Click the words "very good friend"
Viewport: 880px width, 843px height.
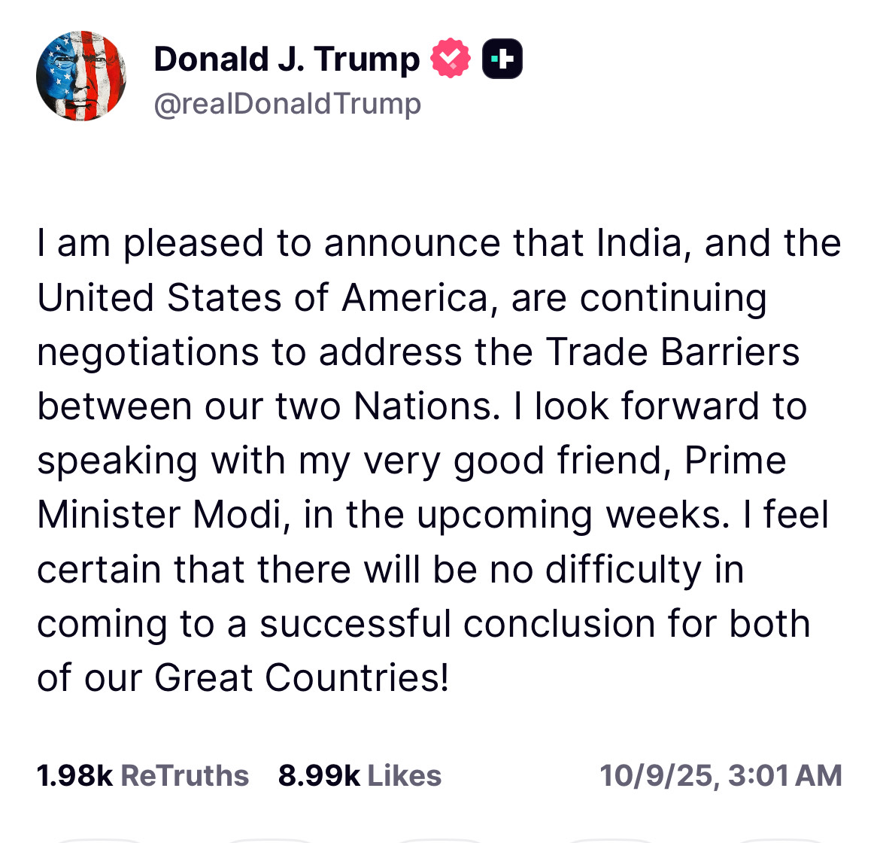[x=513, y=461]
